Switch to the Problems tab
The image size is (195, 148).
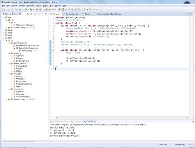tap(55, 121)
